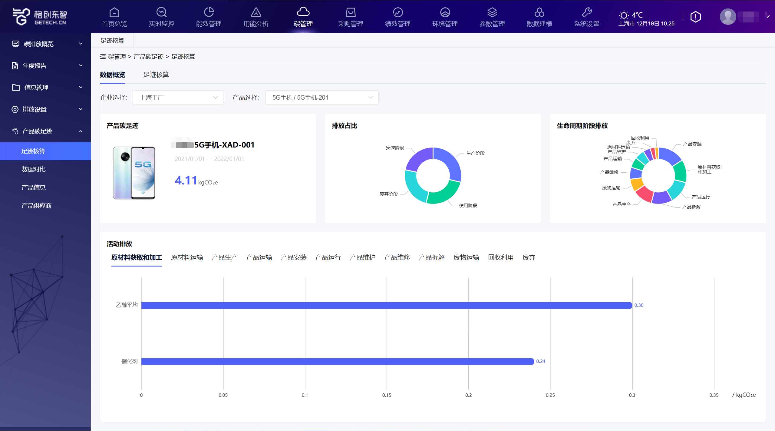Switch to the 足迹核算 sub-tab
775x431 pixels.
click(x=156, y=75)
